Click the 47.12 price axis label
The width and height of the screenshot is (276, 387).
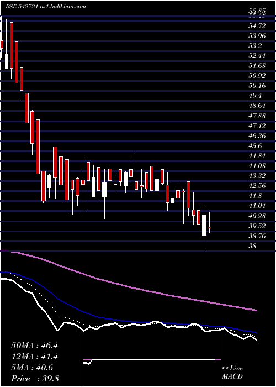257,126
